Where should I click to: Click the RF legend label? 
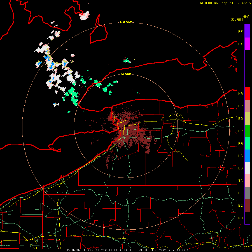pyautogui.click(x=240, y=32)
